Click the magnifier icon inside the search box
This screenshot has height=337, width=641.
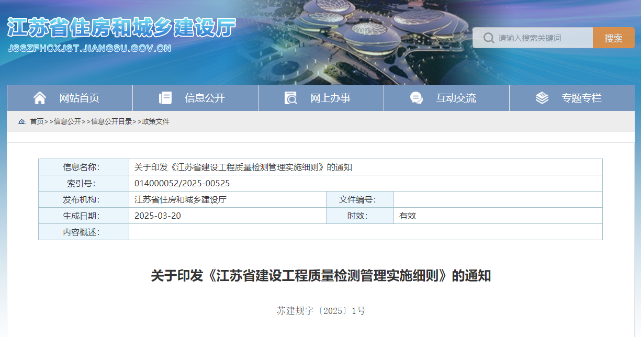[488, 37]
